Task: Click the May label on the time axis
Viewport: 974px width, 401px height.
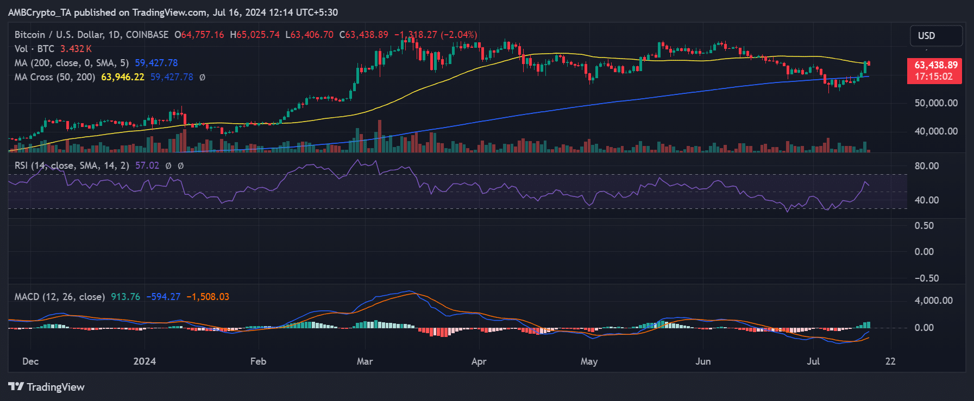Action: (589, 361)
